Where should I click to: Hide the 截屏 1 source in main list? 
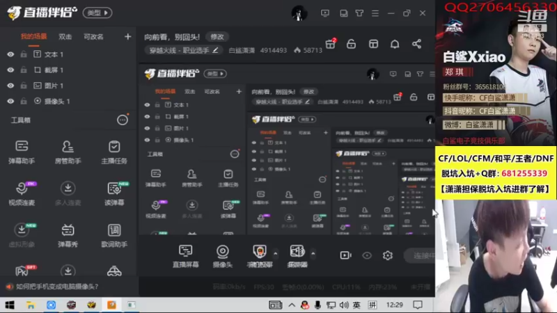coord(10,70)
